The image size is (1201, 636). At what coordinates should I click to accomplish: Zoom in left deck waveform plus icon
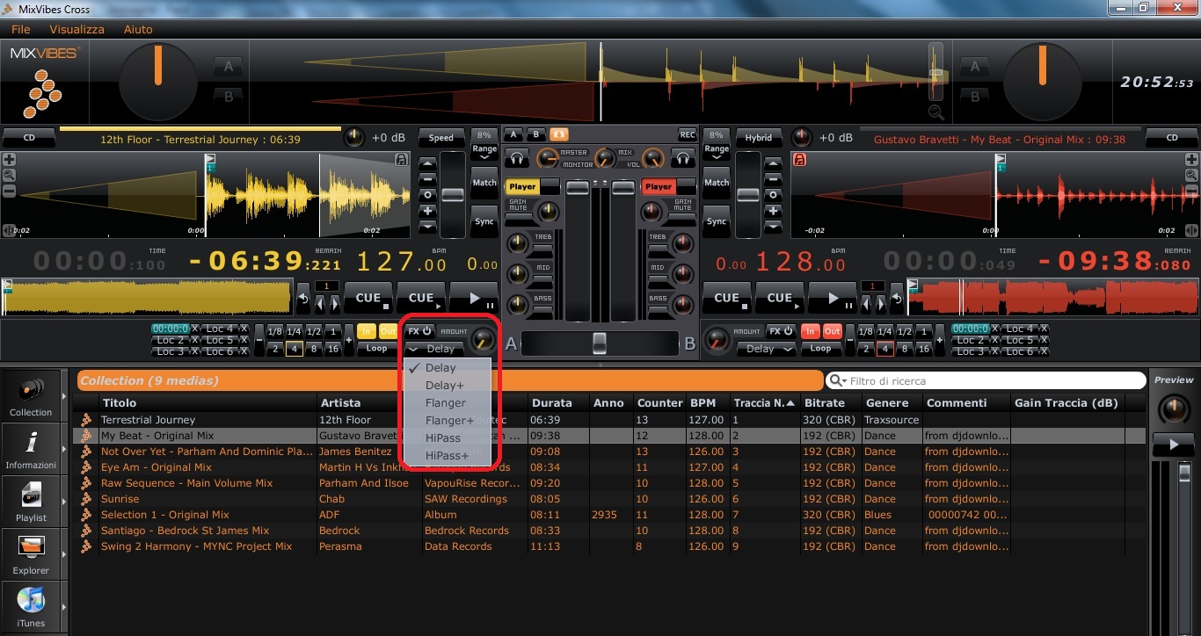tap(9, 160)
